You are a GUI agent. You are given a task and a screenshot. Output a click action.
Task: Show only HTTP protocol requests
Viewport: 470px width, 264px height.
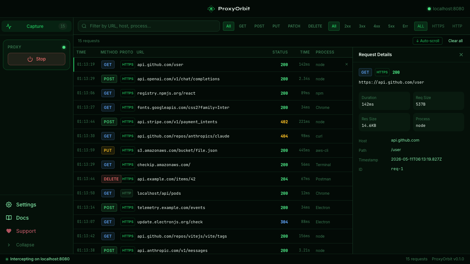pyautogui.click(x=457, y=26)
